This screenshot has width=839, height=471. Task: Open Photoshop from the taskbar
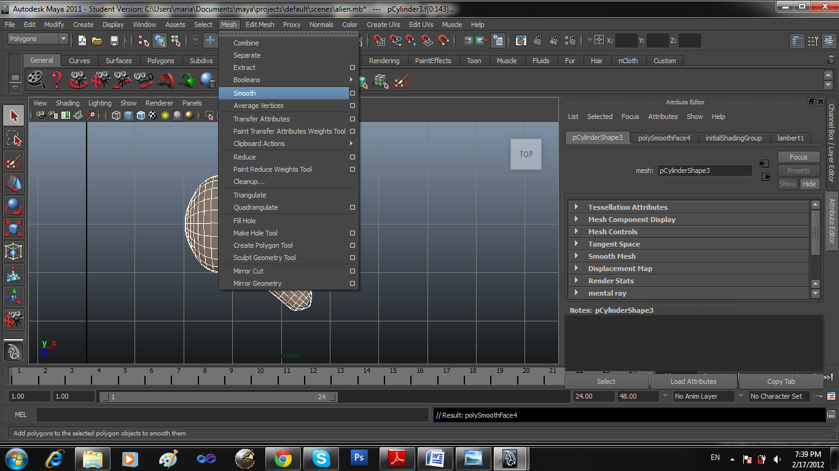coord(359,458)
